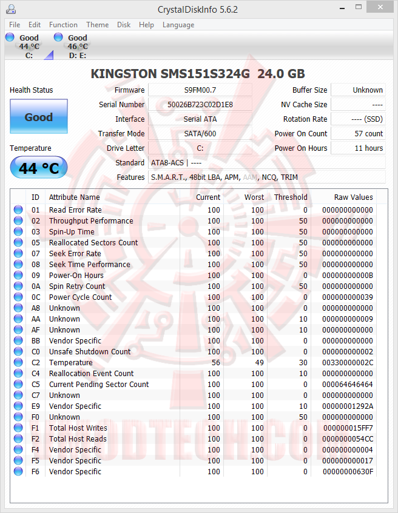This screenshot has width=398, height=513.
Task: Click status orb for Reallocated Sectors Count
Action: tap(18, 242)
